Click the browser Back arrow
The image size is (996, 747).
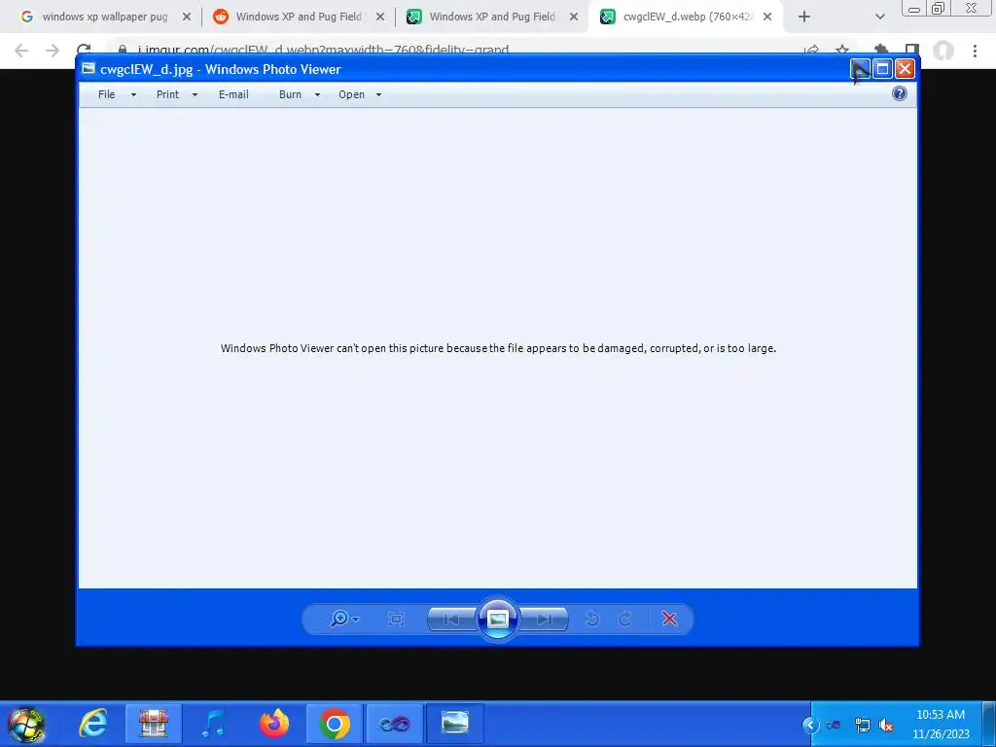pyautogui.click(x=21, y=51)
